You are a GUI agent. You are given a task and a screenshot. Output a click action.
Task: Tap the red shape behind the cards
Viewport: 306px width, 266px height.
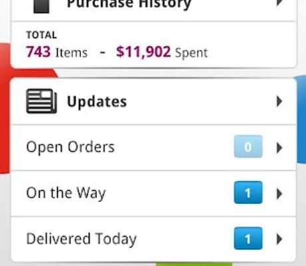[x=5, y=106]
